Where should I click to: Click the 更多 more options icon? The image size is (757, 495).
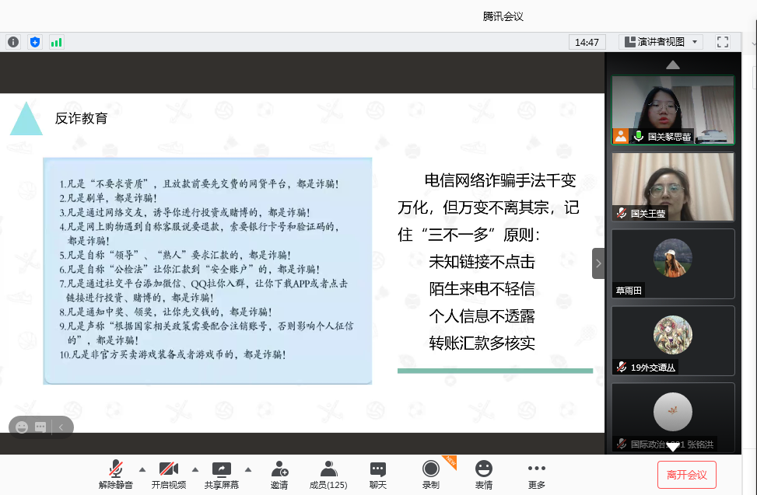[537, 473]
